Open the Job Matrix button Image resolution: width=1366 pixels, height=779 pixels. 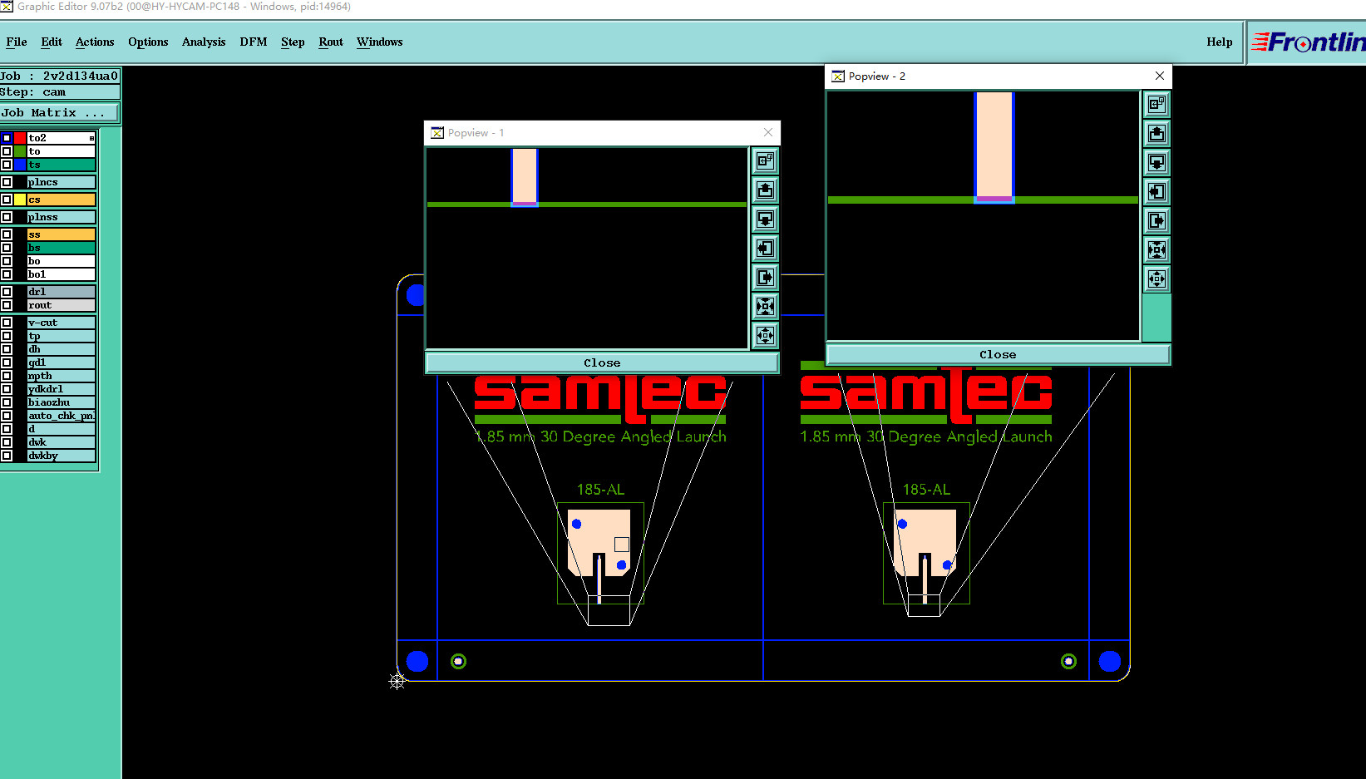60,112
